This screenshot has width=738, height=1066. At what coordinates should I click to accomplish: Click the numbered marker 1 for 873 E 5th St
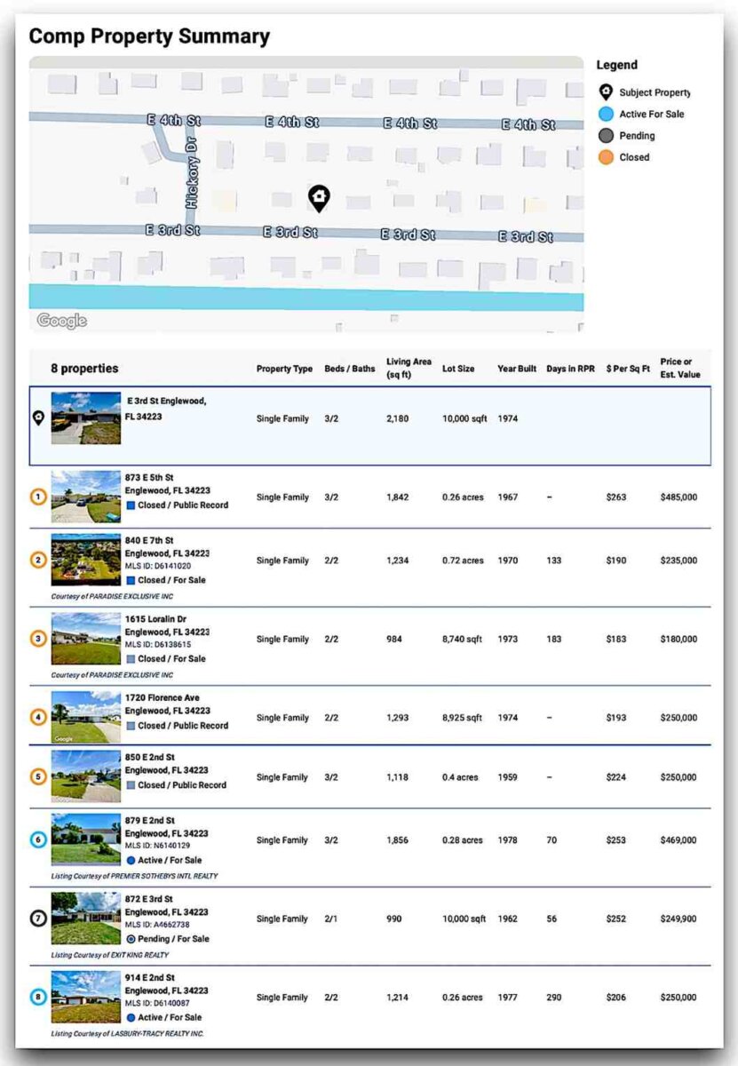click(x=38, y=497)
